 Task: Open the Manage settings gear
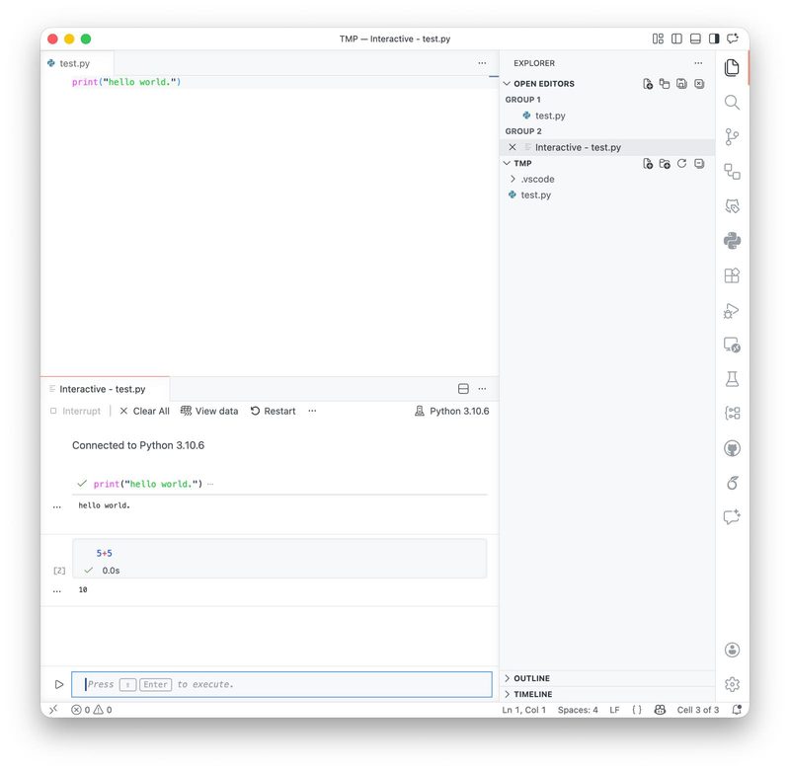click(732, 684)
